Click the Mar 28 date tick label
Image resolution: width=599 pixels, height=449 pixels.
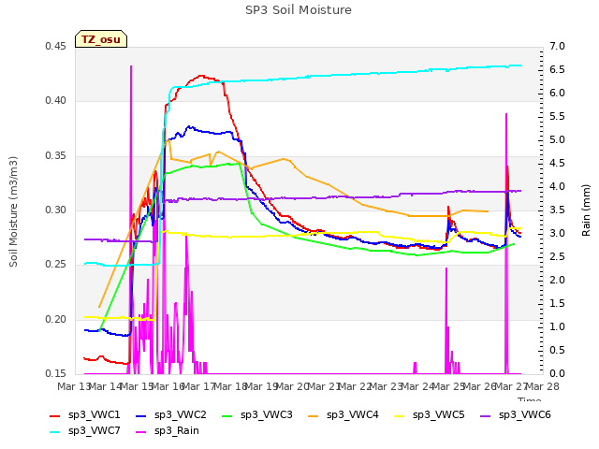[543, 386]
